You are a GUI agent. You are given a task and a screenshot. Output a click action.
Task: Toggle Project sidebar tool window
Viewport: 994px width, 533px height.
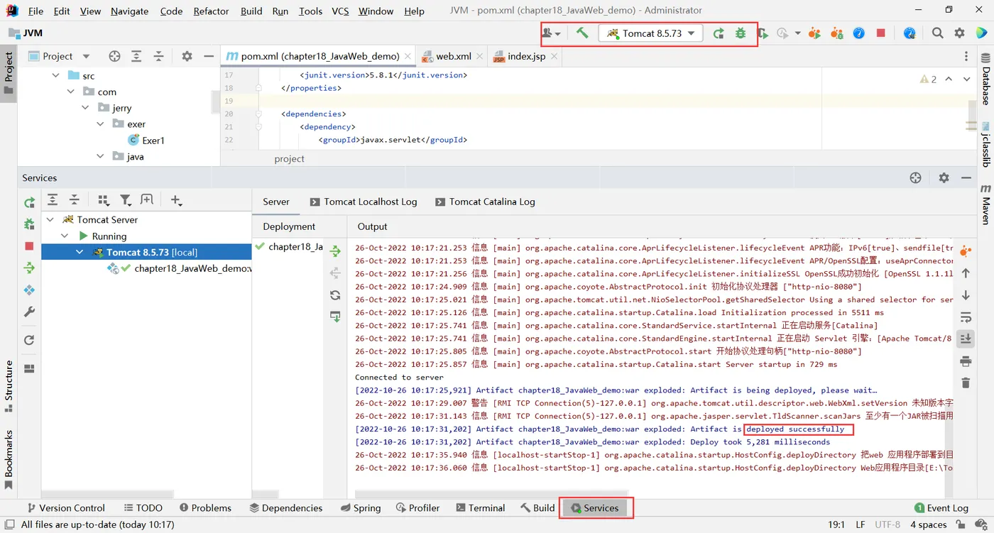click(9, 75)
